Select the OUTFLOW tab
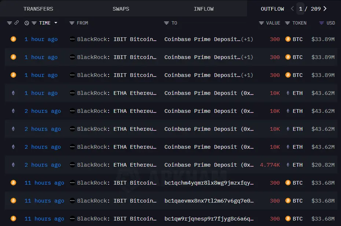341x226 pixels. (x=272, y=9)
